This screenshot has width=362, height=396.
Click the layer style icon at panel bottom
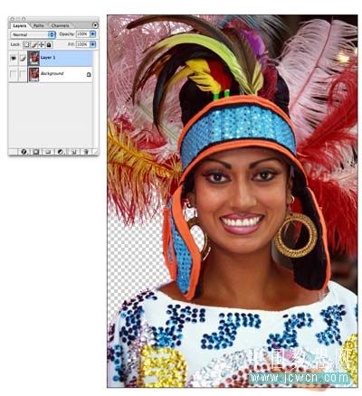click(x=24, y=152)
